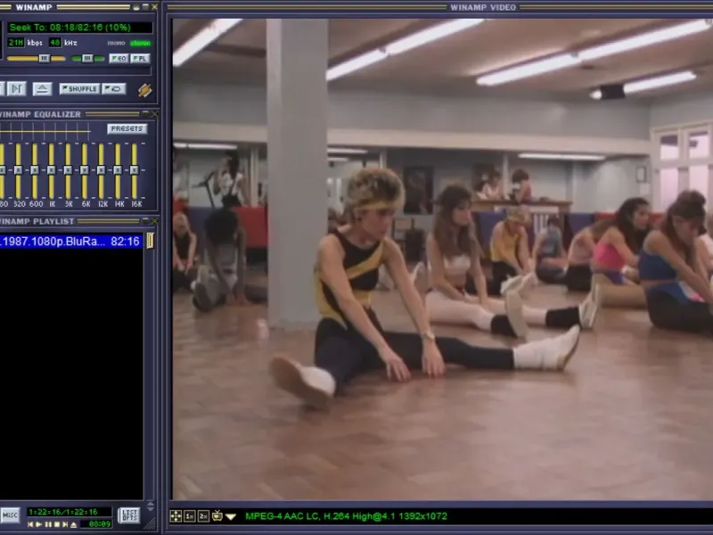Close the Winamp Playlist window
The height and width of the screenshot is (535, 713).
(x=154, y=221)
